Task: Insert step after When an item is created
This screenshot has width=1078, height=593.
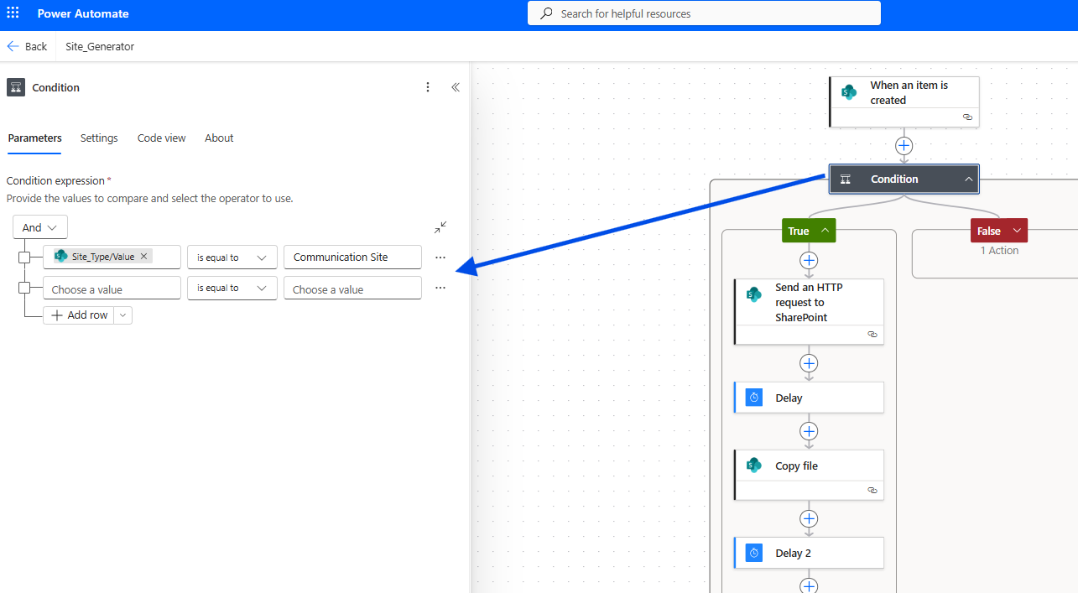Action: (x=904, y=146)
